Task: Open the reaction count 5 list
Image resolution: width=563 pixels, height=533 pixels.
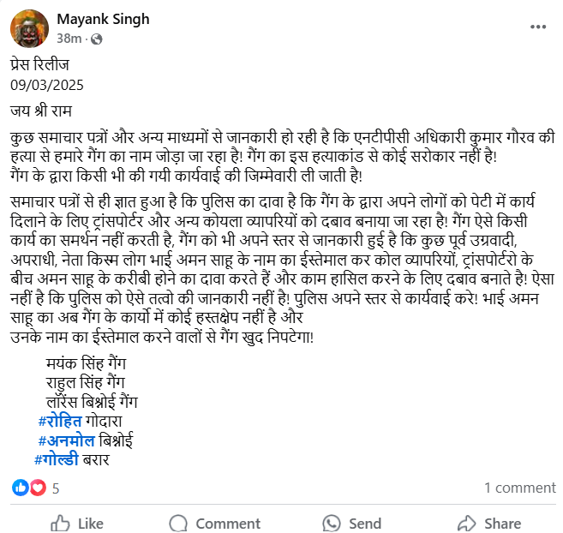Action: click(56, 488)
